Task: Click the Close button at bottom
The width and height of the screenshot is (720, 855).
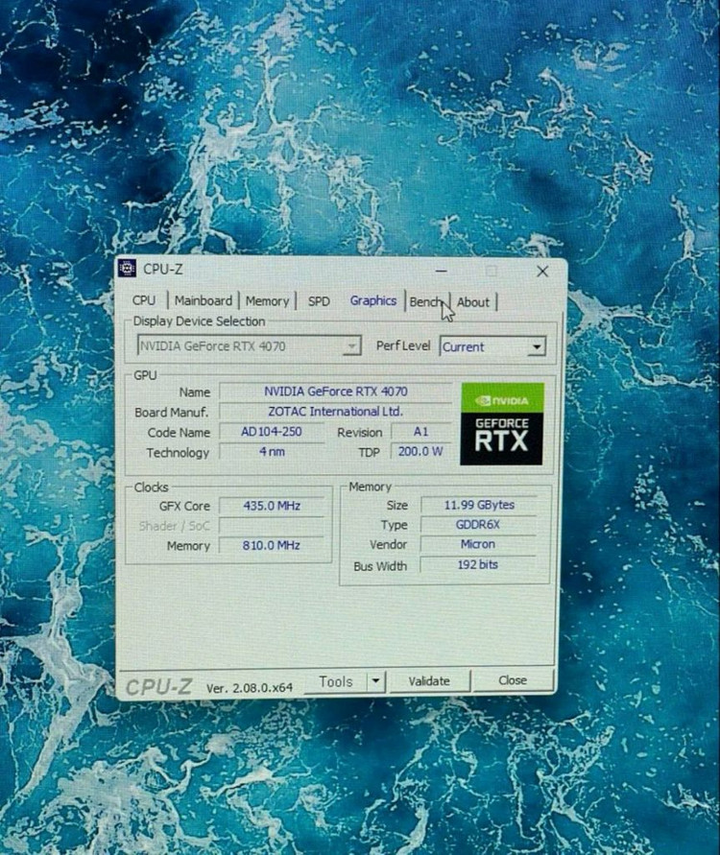Action: pos(513,680)
